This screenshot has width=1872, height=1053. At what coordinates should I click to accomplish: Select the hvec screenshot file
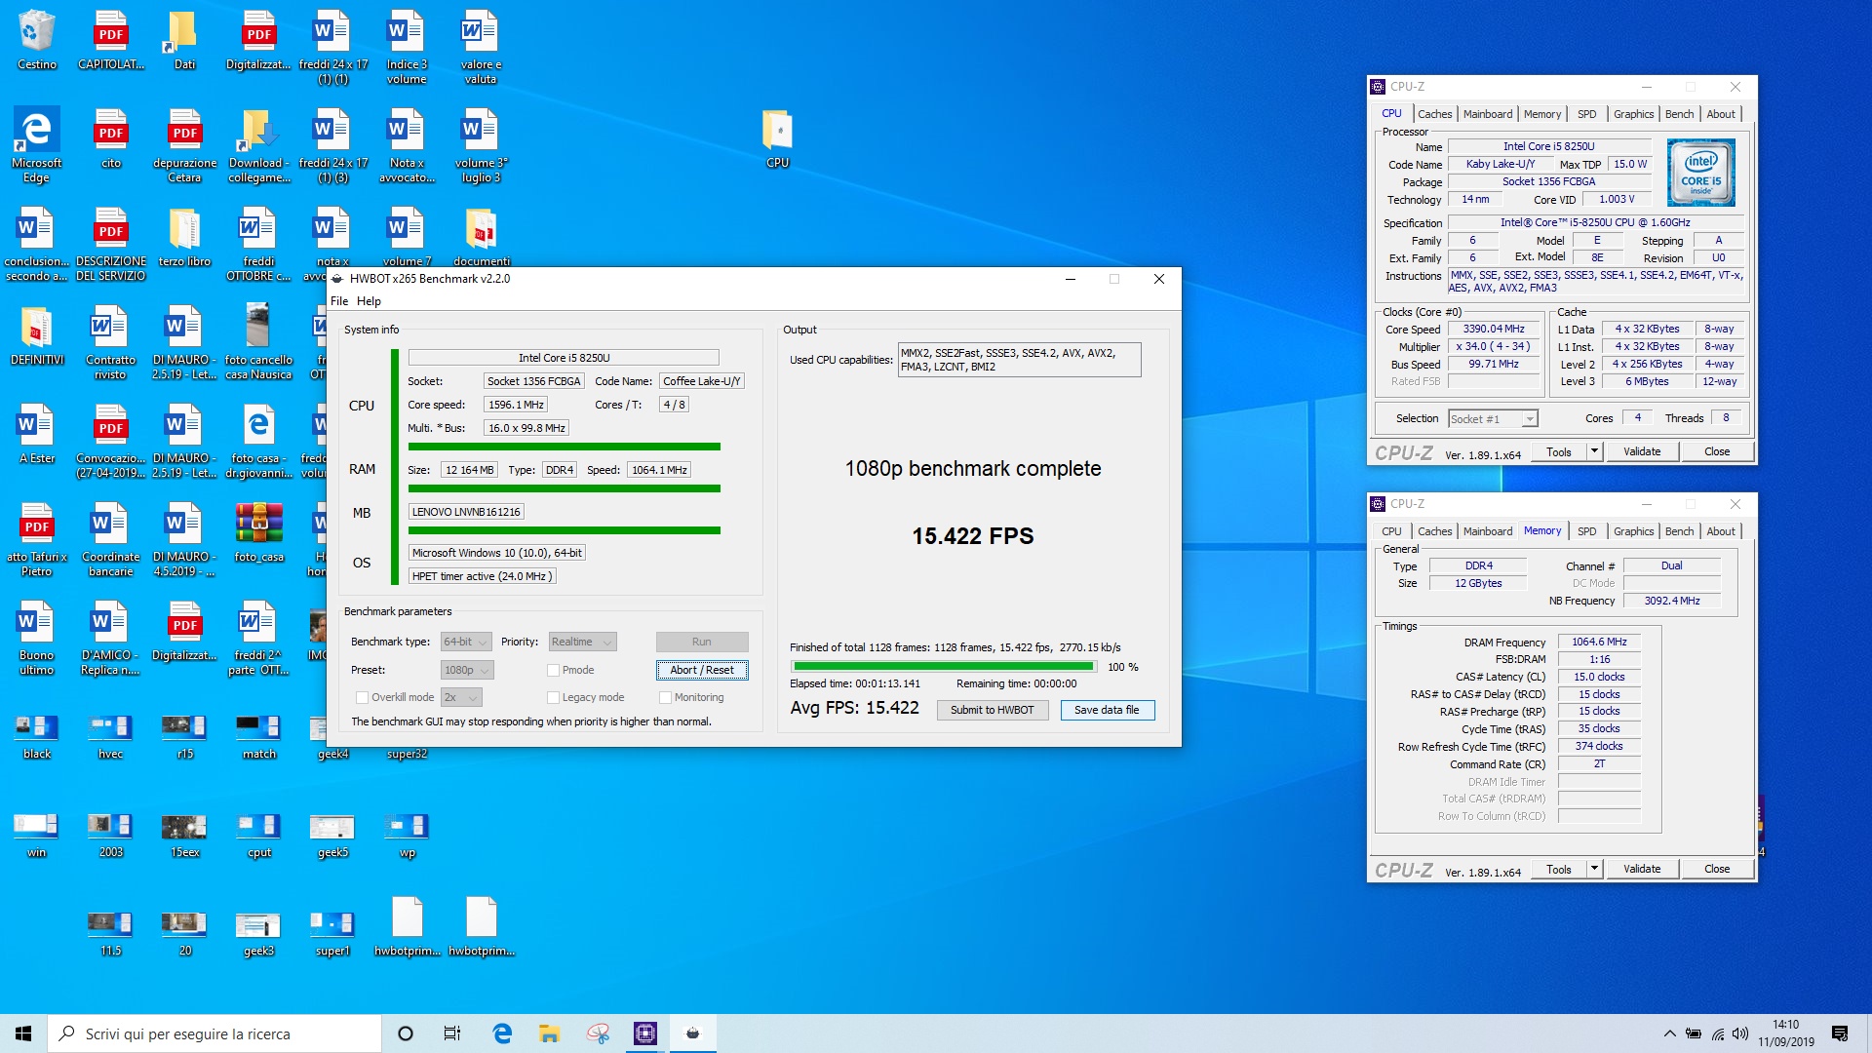110,737
